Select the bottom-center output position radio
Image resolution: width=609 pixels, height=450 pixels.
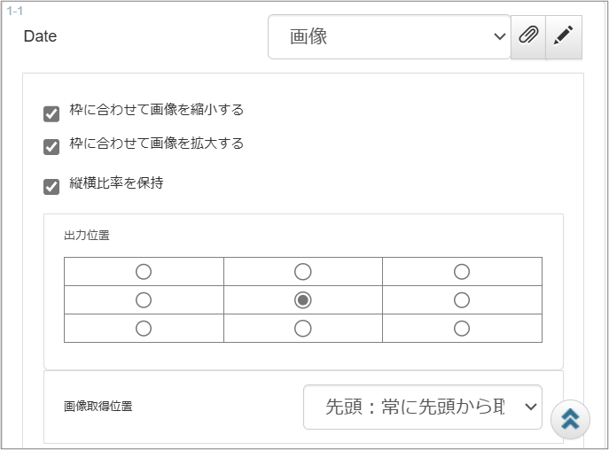(x=302, y=329)
